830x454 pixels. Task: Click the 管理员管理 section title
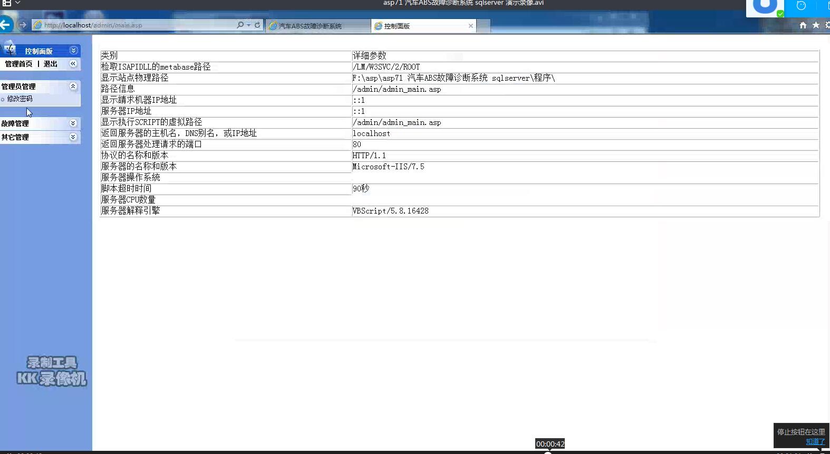click(x=18, y=86)
